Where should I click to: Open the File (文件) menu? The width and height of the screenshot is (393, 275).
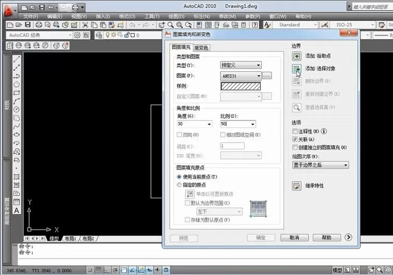tap(31, 17)
